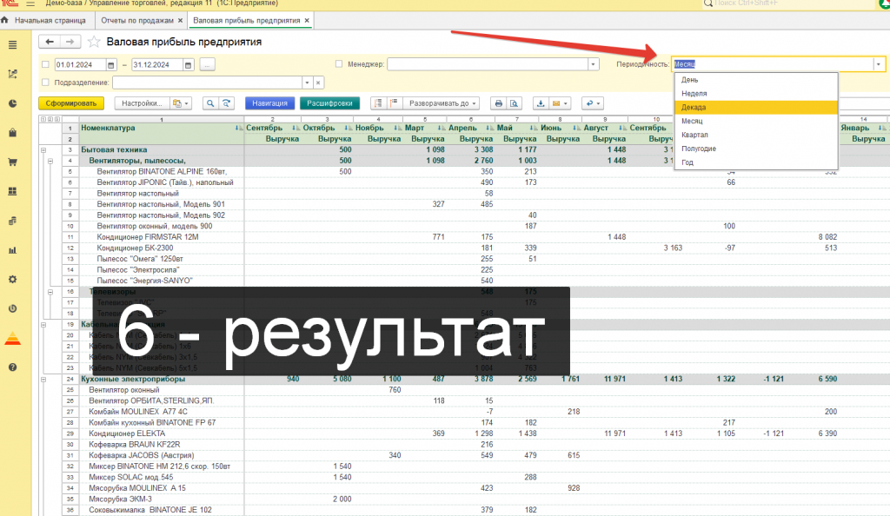Click the Периодичность input field
The width and height of the screenshot is (890, 516).
point(773,64)
